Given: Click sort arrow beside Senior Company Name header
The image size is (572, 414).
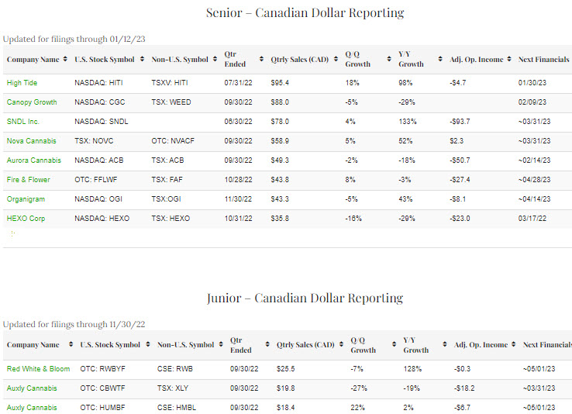Looking at the screenshot, I should coord(64,60).
